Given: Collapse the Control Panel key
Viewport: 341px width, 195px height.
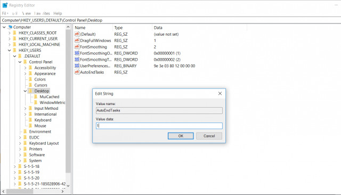Looking at the screenshot, I should pos(20,62).
